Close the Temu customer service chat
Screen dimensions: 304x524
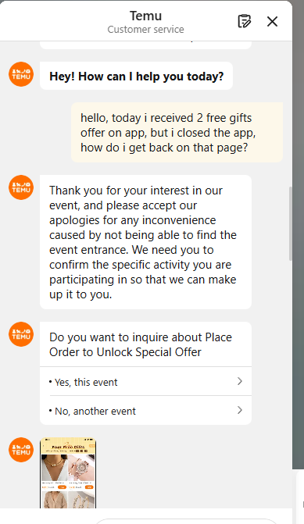click(x=272, y=21)
